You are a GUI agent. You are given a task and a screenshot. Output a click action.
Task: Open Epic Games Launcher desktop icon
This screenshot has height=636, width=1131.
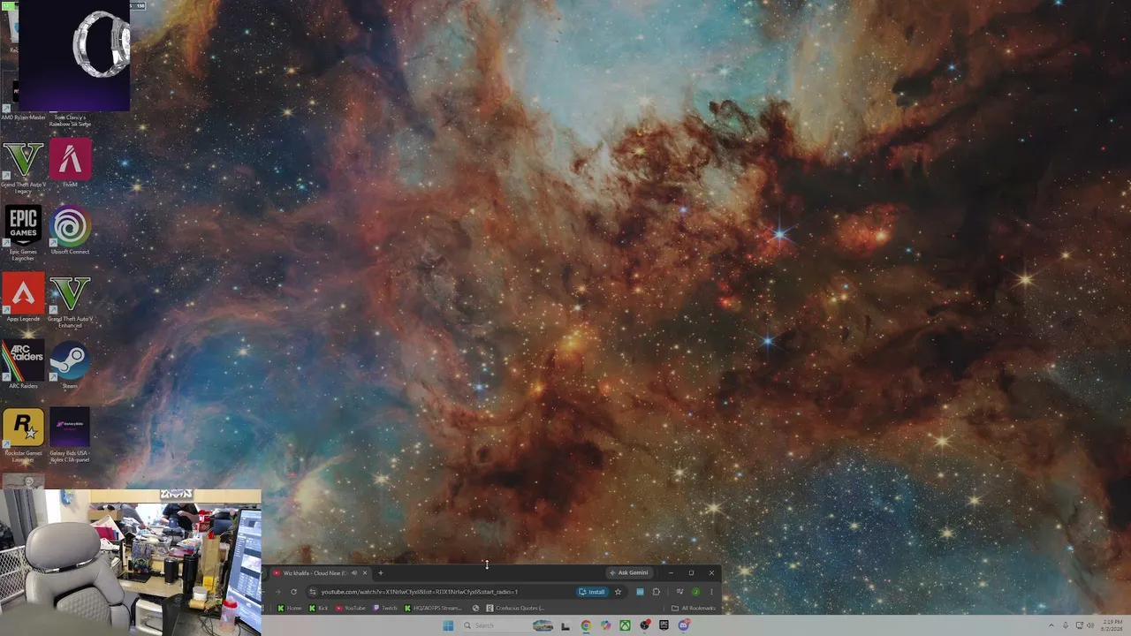(23, 233)
